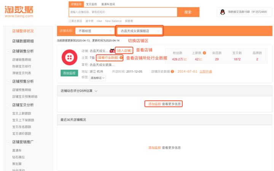Click the New Balance suggested search

pyautogui.click(x=113, y=21)
